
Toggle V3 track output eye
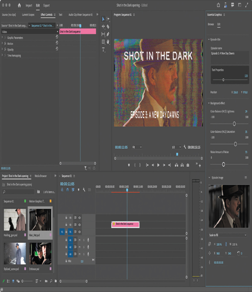(x=79, y=218)
